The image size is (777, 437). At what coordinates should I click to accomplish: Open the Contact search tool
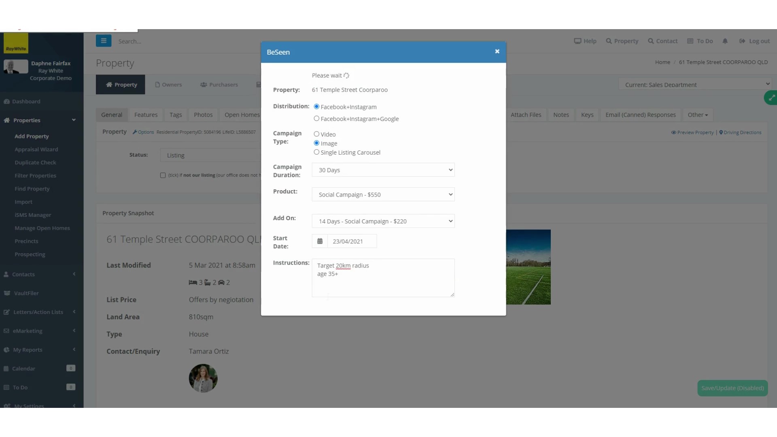point(662,41)
